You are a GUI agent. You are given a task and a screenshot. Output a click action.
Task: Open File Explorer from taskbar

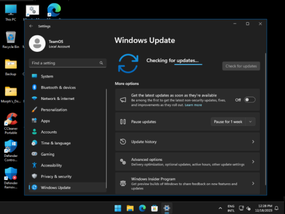pyautogui.click(x=130, y=208)
